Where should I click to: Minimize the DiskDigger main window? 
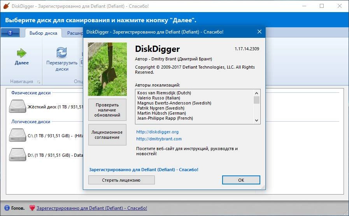tap(304, 6)
